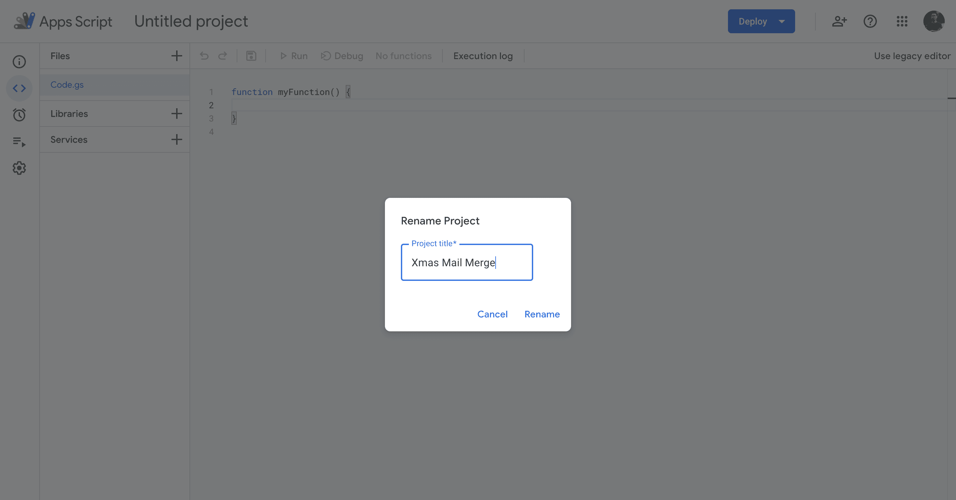Start the Debug session
This screenshot has width=956, height=500.
[341, 55]
